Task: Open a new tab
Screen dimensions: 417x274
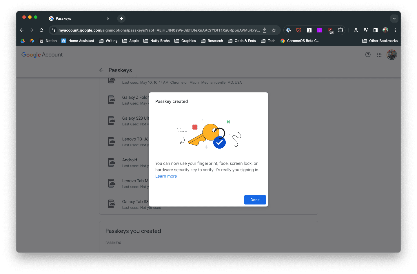Action: pyautogui.click(x=121, y=19)
